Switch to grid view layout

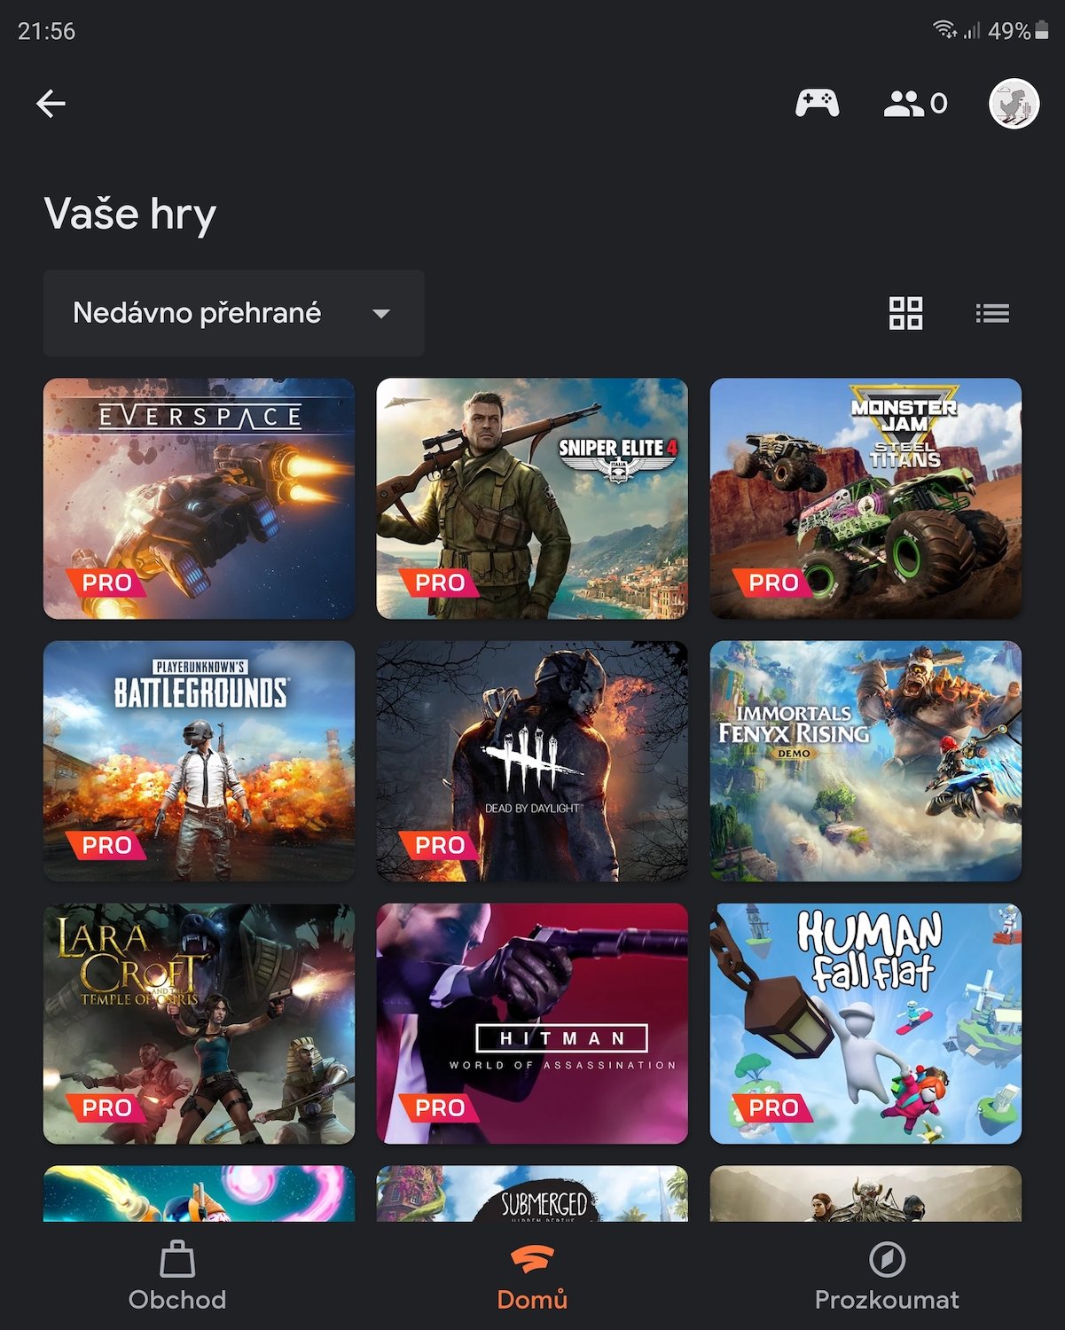click(905, 313)
